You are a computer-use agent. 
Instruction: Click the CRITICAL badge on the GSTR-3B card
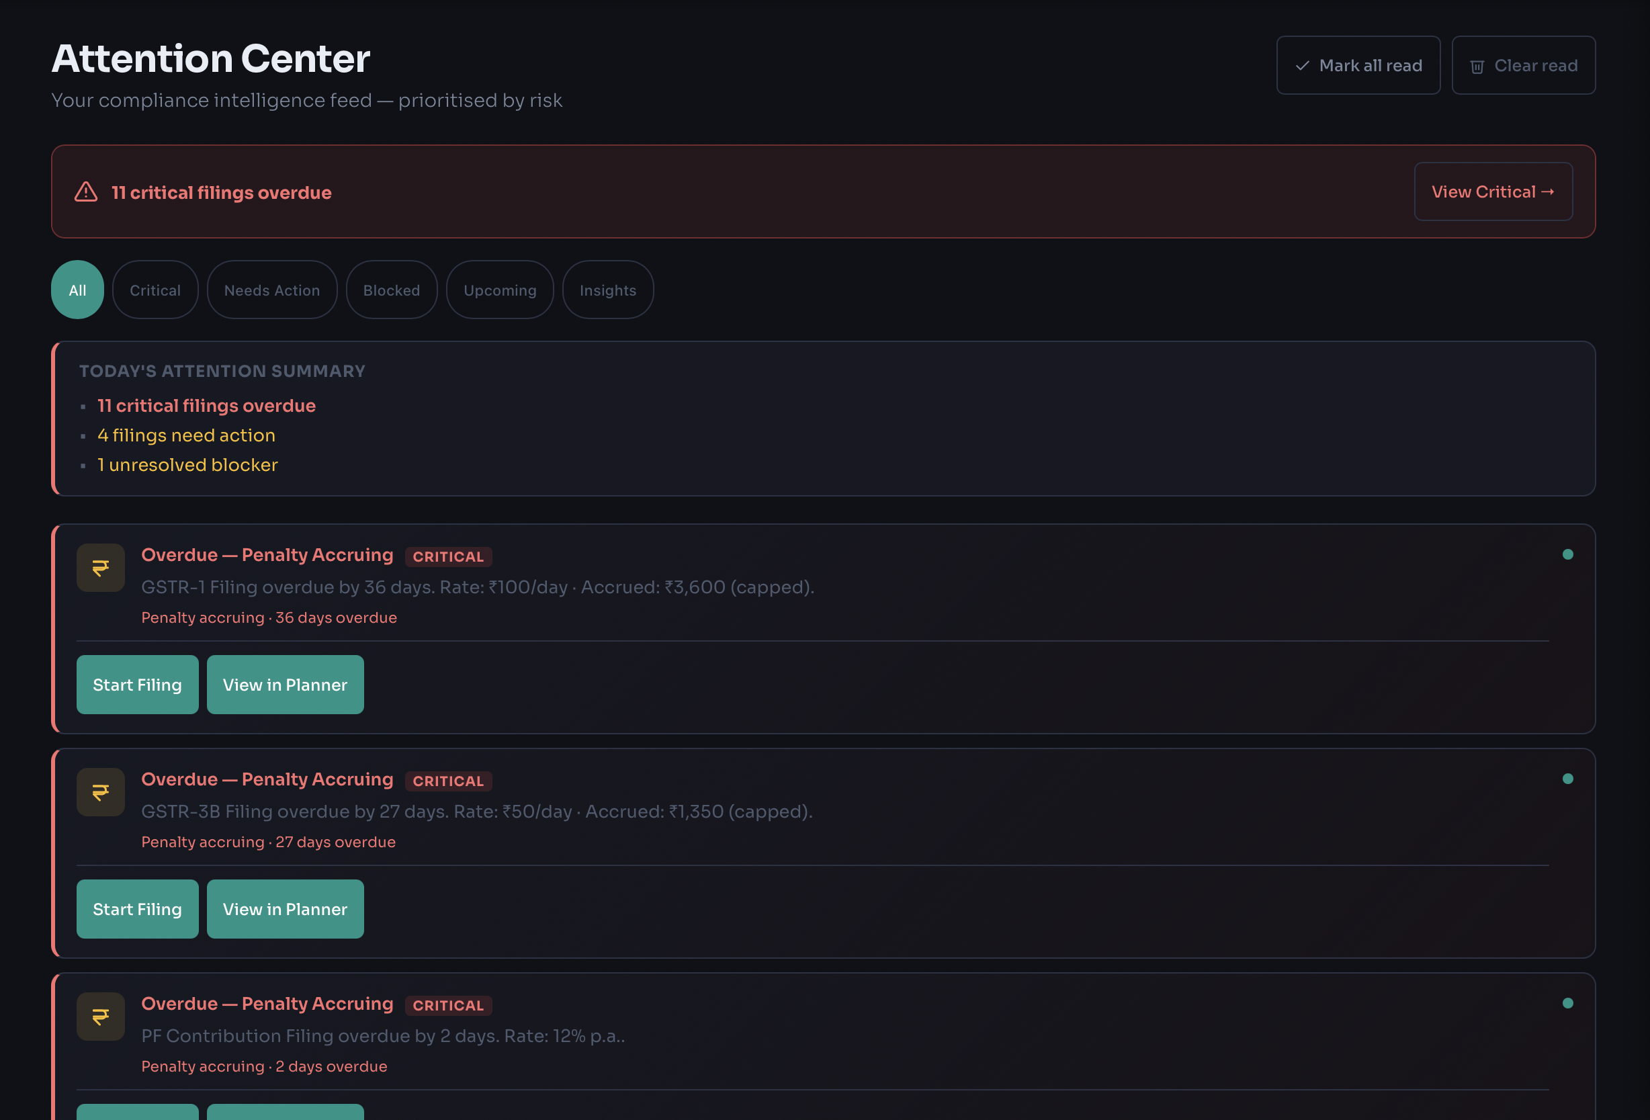[448, 781]
